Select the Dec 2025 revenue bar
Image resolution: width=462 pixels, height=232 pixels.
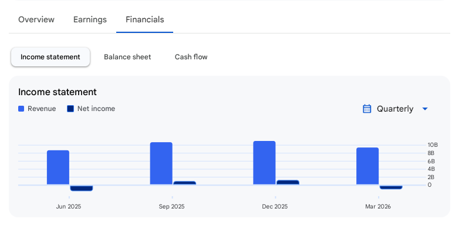pos(264,163)
